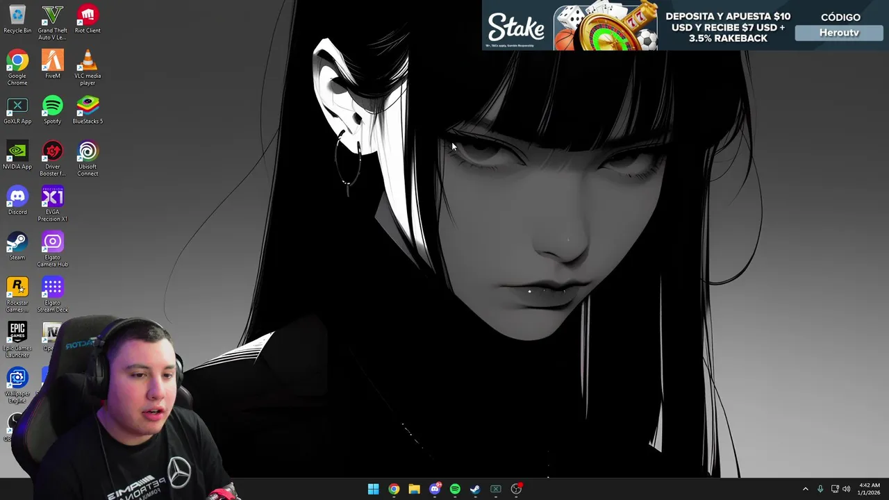Viewport: 889px width, 500px height.
Task: Open the Ubisoft Connect desktop shortcut
Action: (88, 159)
